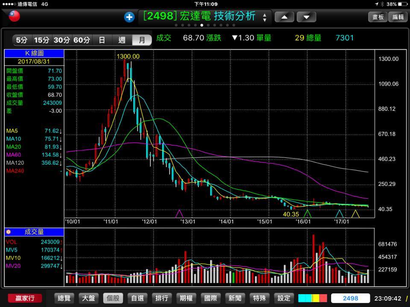Image resolution: width=410 pixels, height=307 pixels.
Task: Tap the cyan color swatch in bottom bar
Action: pyautogui.click(x=304, y=298)
